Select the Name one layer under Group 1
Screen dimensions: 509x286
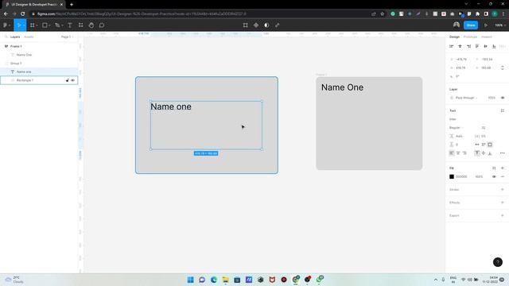pyautogui.click(x=39, y=71)
